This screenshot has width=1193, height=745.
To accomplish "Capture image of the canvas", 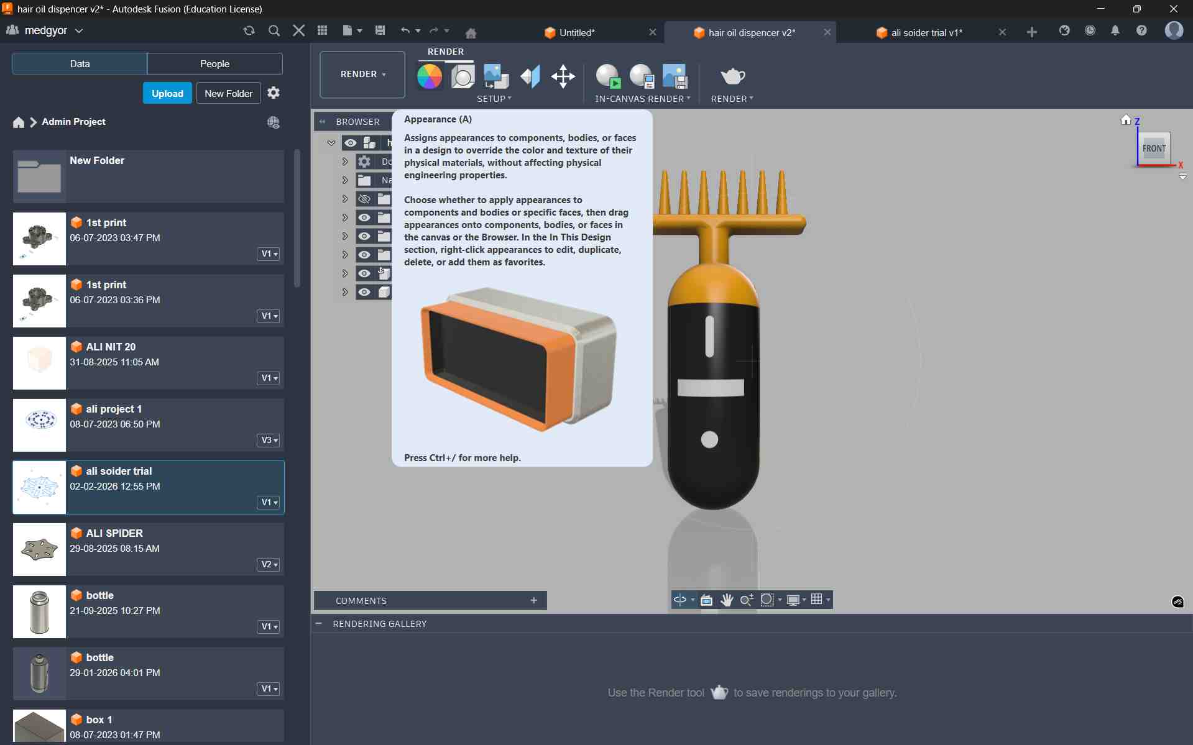I will click(x=675, y=76).
